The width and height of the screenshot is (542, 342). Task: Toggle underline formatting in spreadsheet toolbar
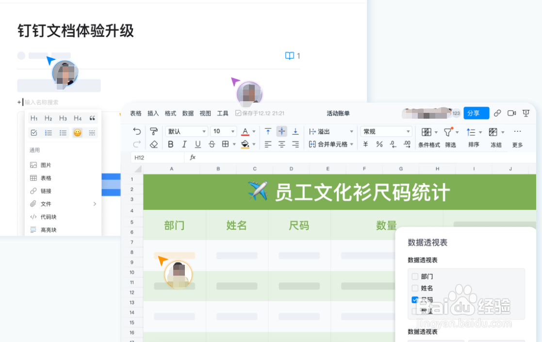[x=197, y=144]
